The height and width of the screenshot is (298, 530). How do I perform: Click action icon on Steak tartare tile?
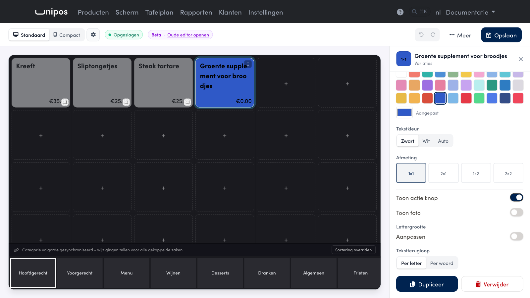click(x=187, y=102)
